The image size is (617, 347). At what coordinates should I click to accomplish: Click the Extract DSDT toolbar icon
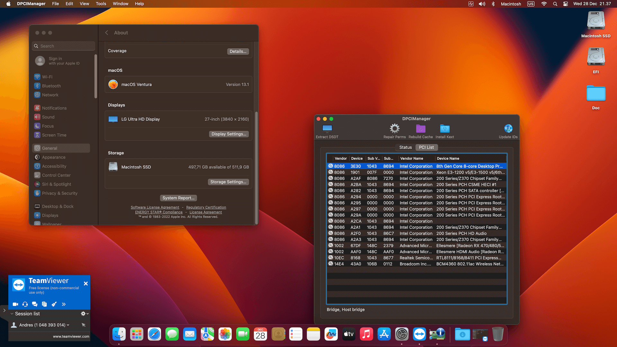(x=327, y=129)
